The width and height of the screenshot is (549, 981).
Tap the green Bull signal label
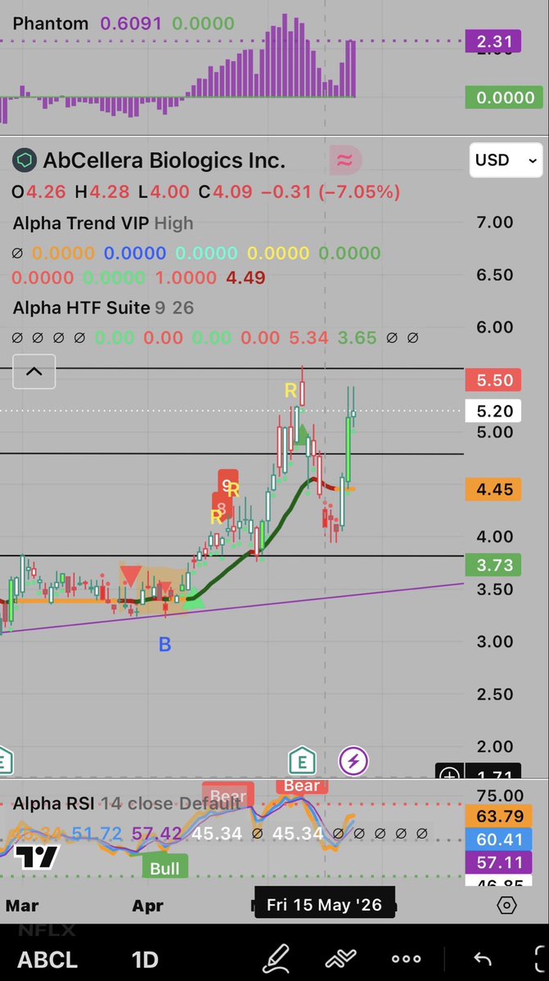tap(165, 868)
